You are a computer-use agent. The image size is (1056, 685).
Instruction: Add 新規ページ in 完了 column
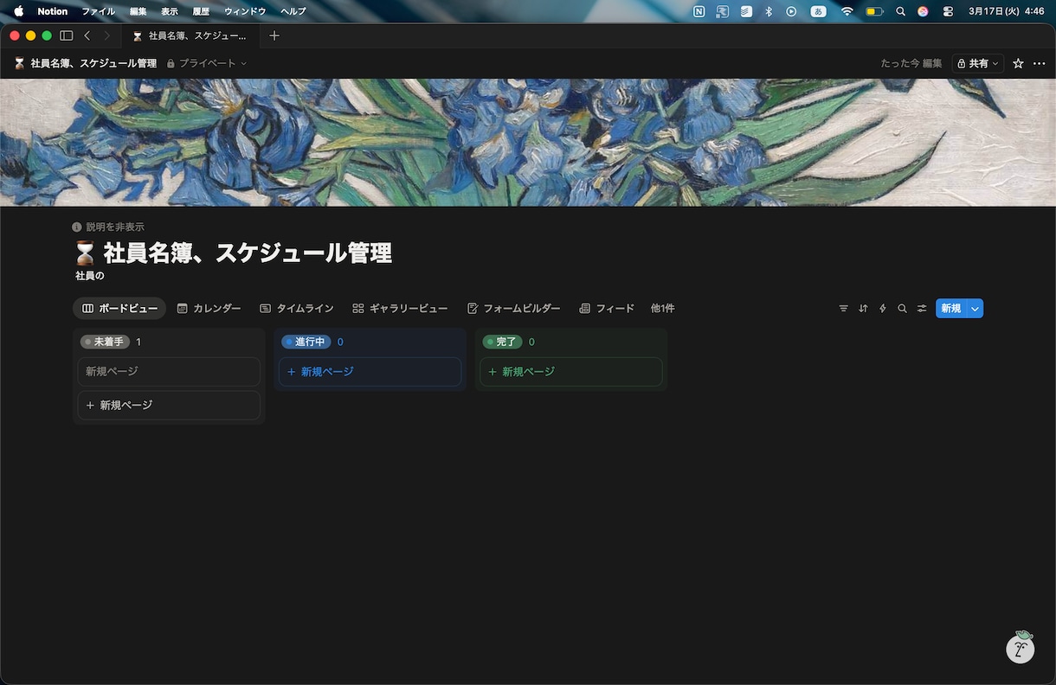(571, 372)
